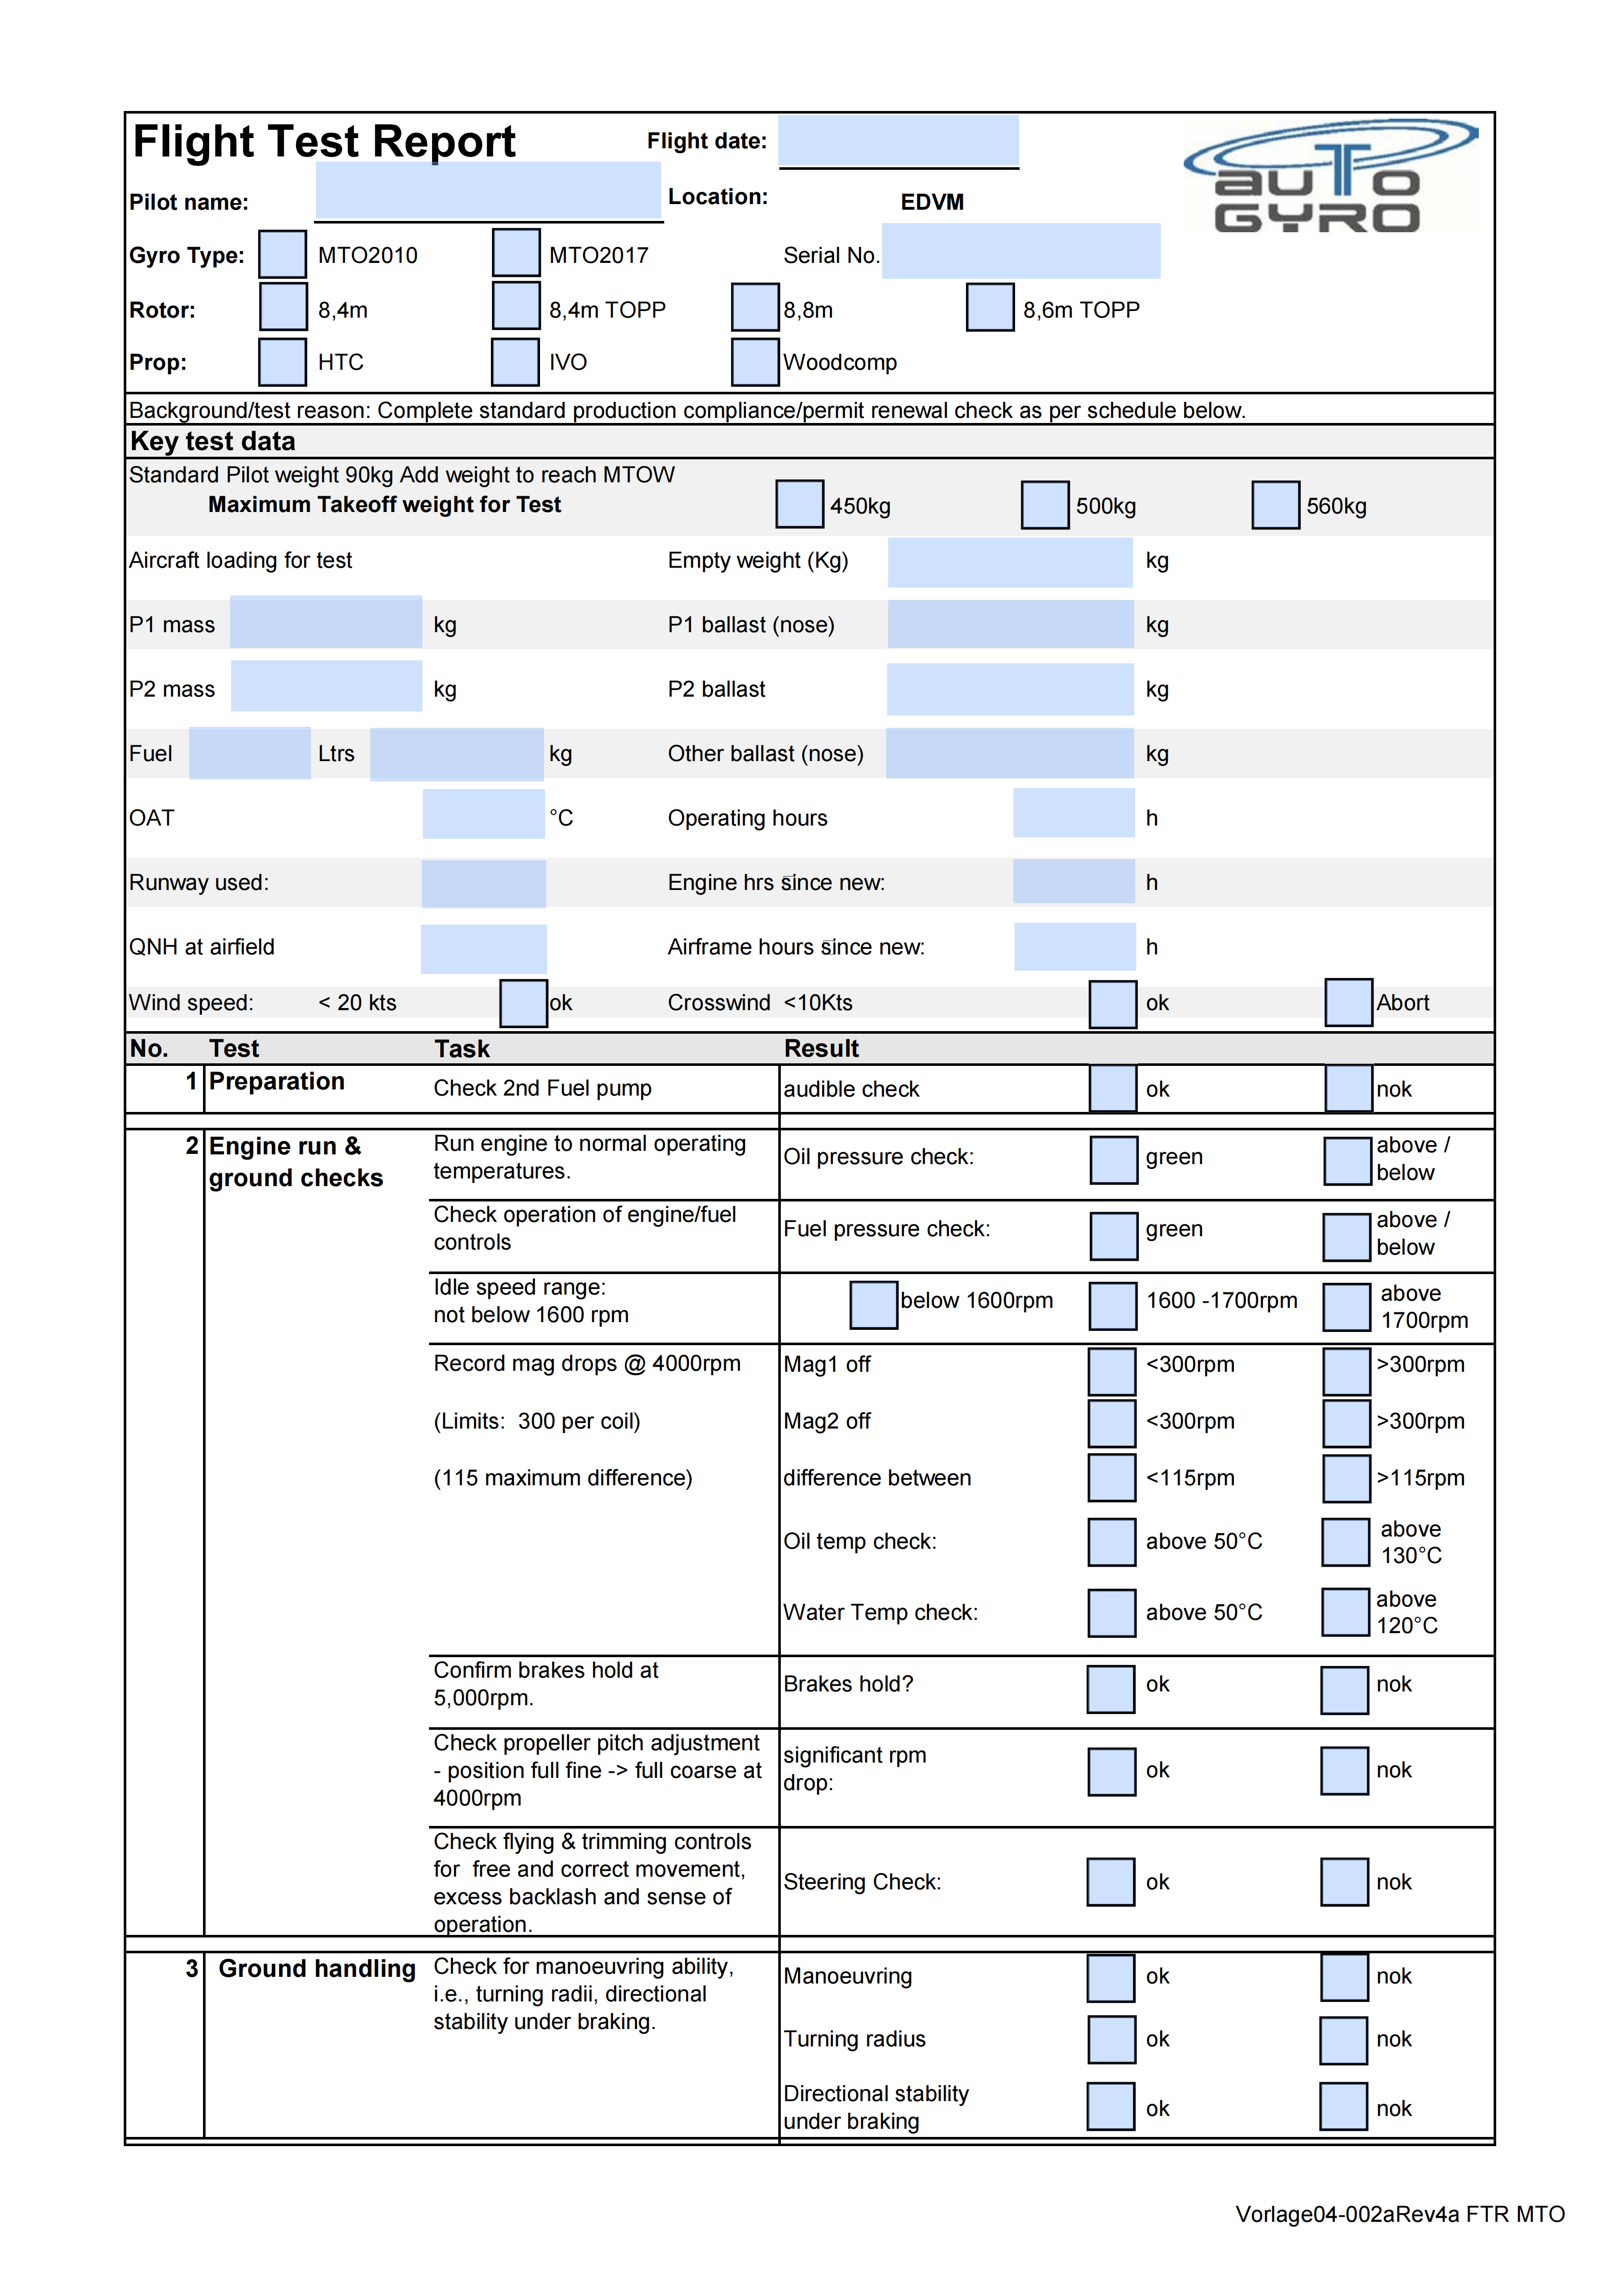Mark significant rpm drop ok
The height and width of the screenshot is (2296, 1623).
tap(1112, 1771)
